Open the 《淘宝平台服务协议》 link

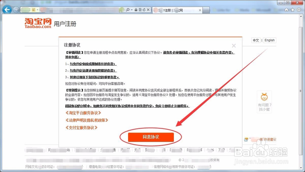83,113
